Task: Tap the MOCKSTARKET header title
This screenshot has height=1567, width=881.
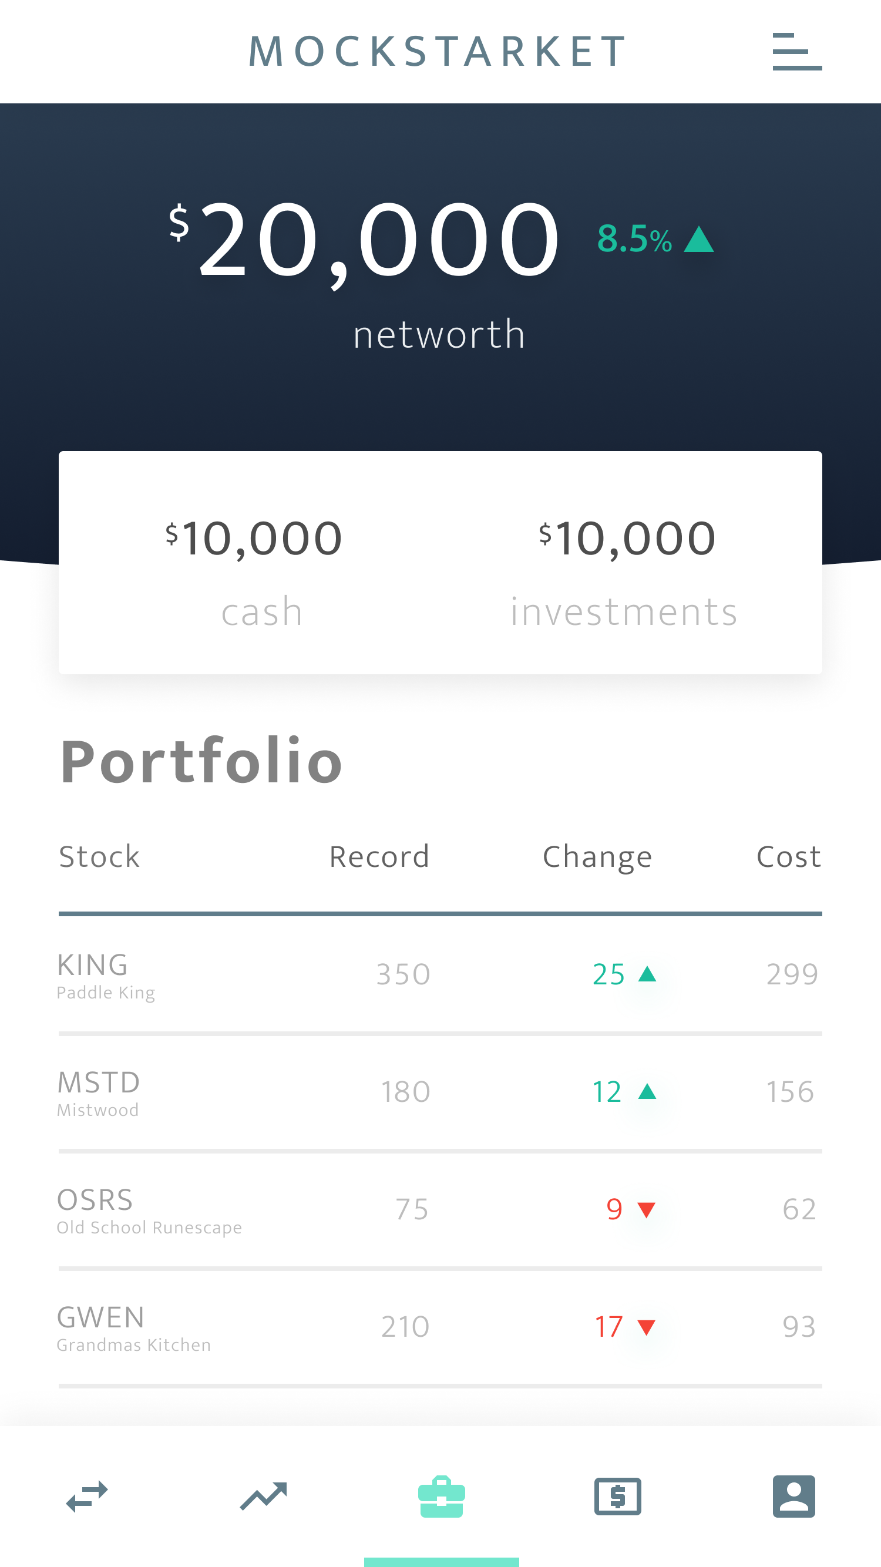Action: (438, 52)
